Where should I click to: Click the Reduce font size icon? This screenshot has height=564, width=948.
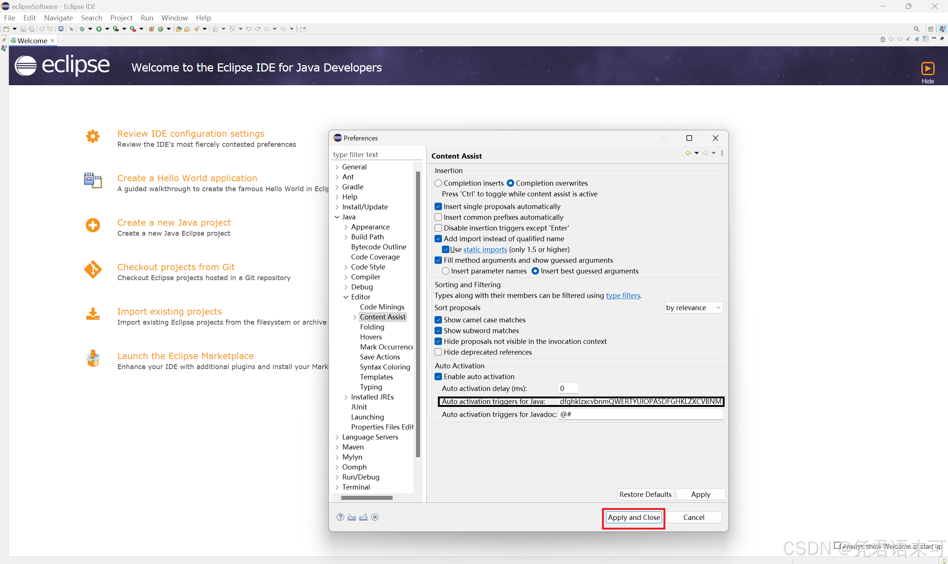coord(908,39)
